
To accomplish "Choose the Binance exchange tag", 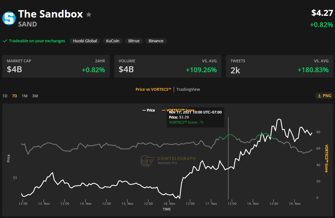I will click(156, 41).
